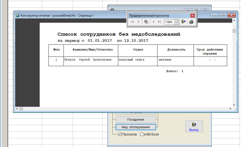Go to next page in preview

153,22
